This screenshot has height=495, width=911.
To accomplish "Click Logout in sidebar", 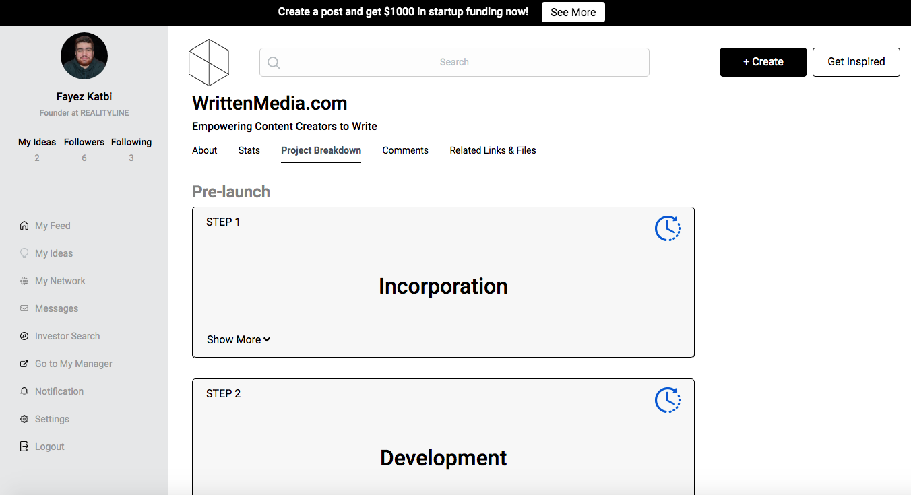I will [50, 447].
